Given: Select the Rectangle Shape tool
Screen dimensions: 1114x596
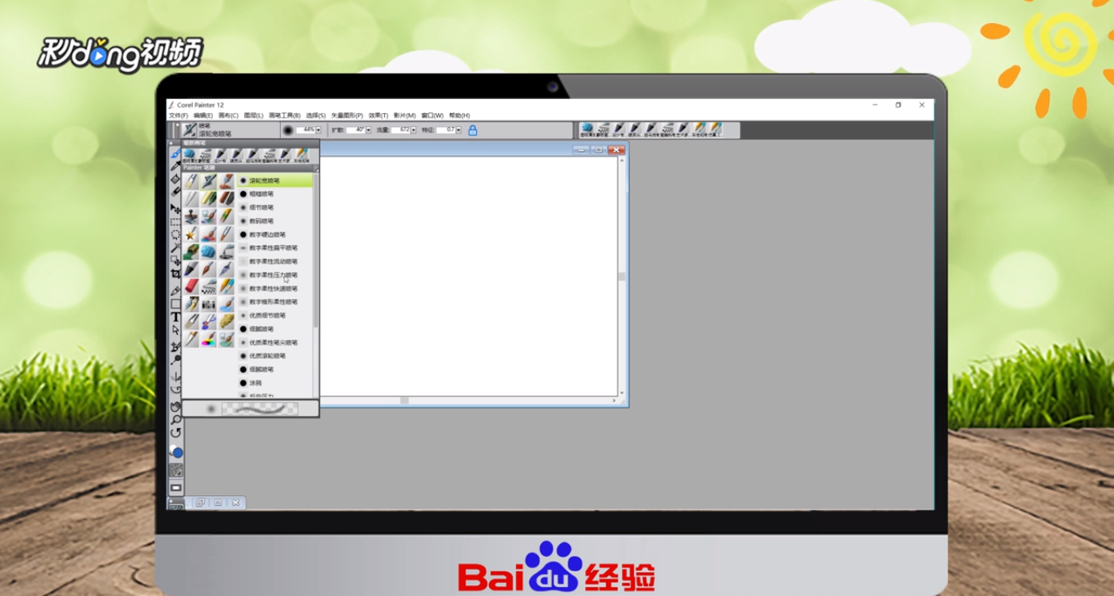Looking at the screenshot, I should [x=175, y=304].
